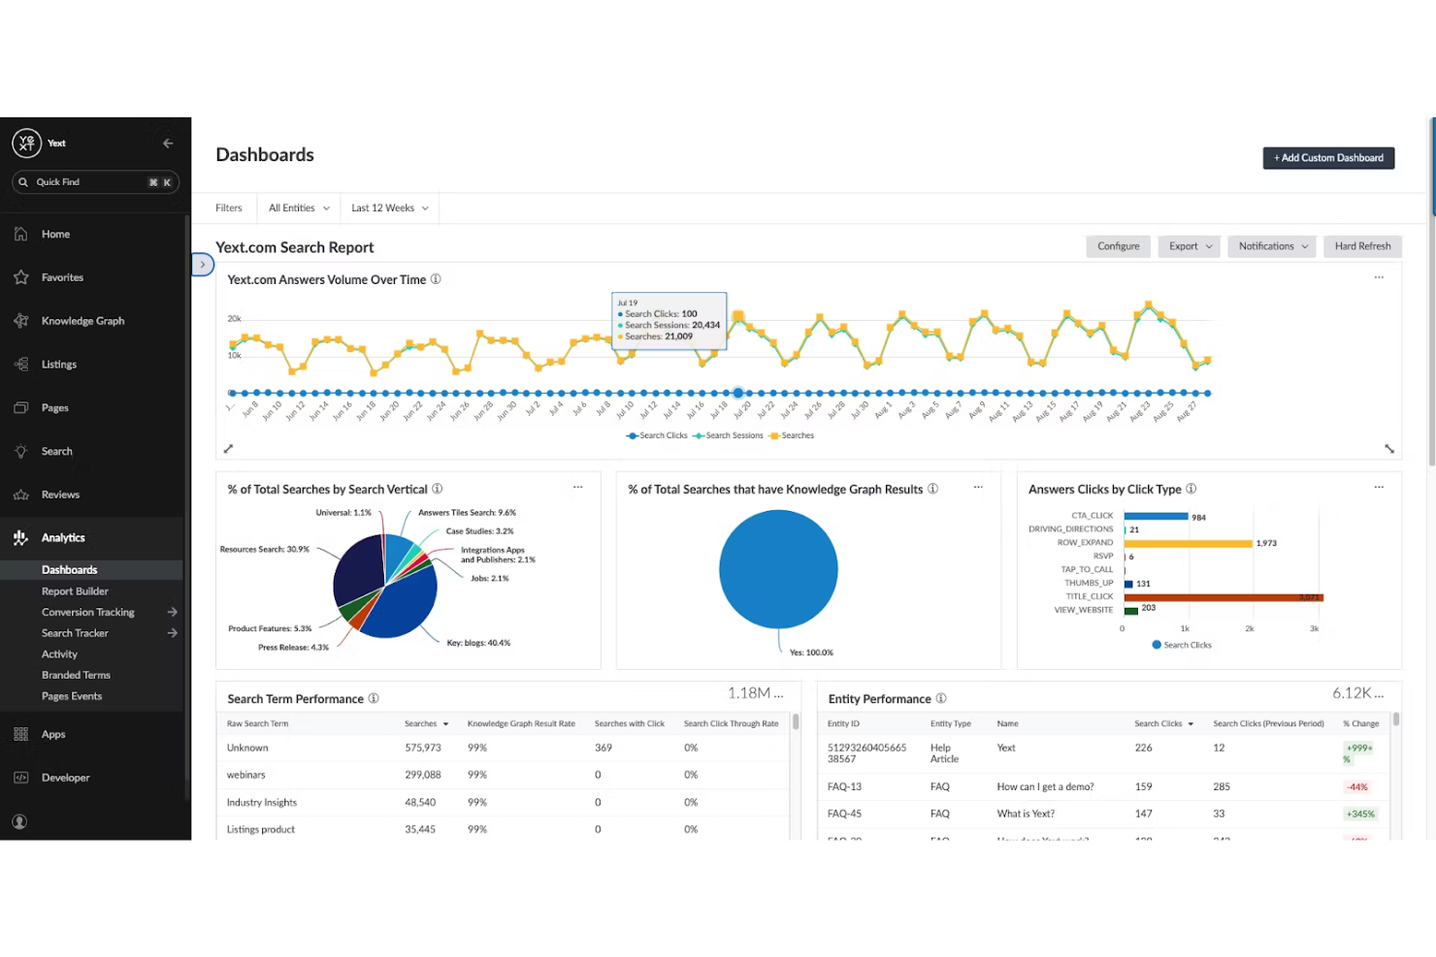Click info icon beside Knowledge Graph Results title
Screen dimensions: 1436x957
coord(933,489)
